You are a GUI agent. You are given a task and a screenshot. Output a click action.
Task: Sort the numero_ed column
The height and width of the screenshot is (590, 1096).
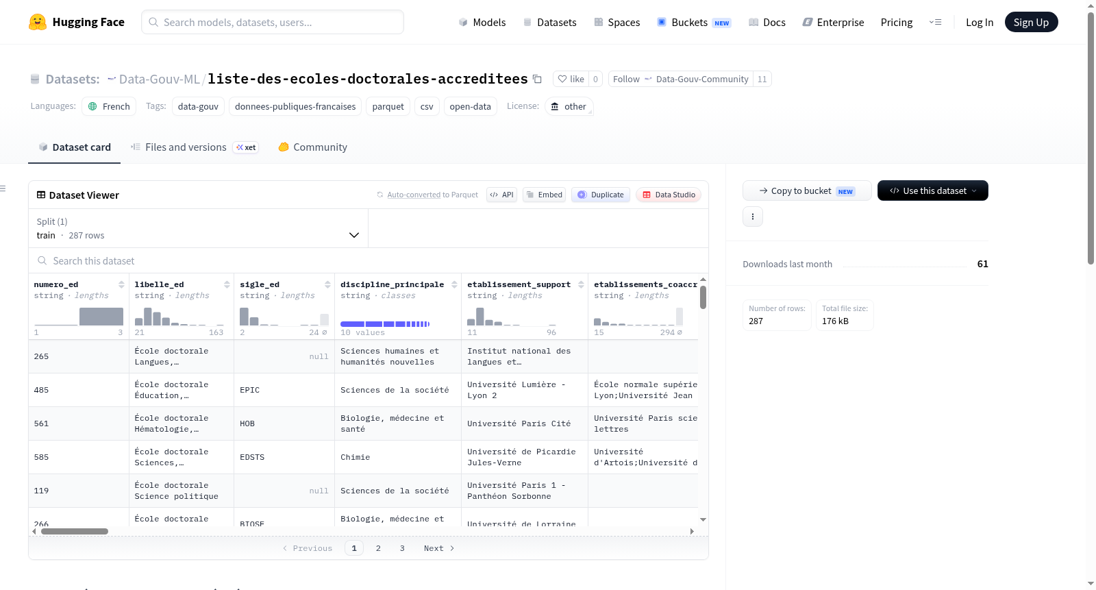pyautogui.click(x=121, y=284)
